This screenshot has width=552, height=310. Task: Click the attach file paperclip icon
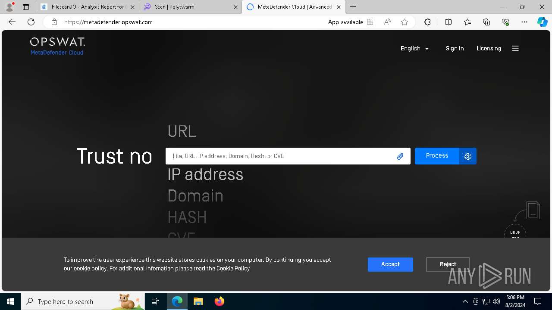tap(400, 156)
